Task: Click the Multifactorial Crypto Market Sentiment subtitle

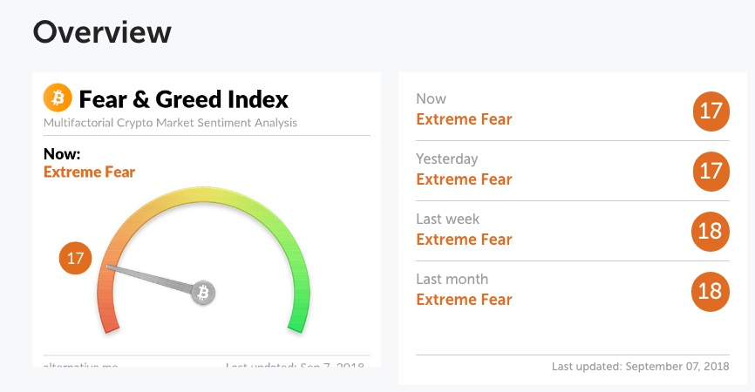Action: [170, 123]
